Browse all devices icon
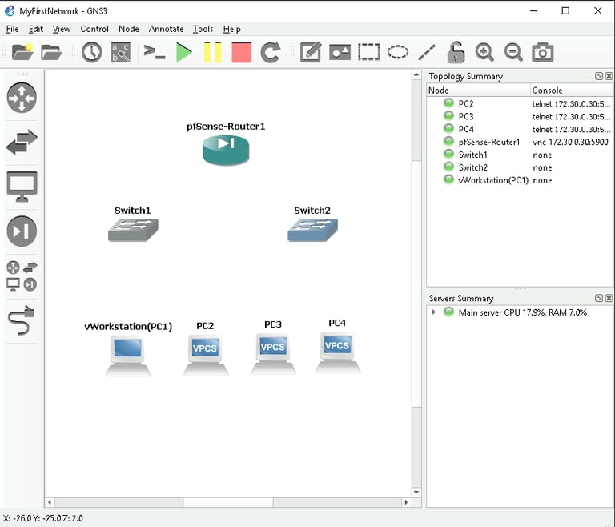This screenshot has width=615, height=527. pos(22,276)
